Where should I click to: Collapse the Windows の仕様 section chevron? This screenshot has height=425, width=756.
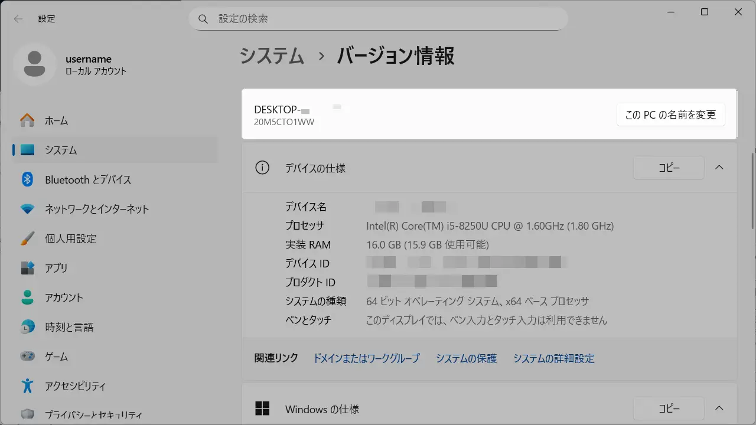[x=719, y=408]
